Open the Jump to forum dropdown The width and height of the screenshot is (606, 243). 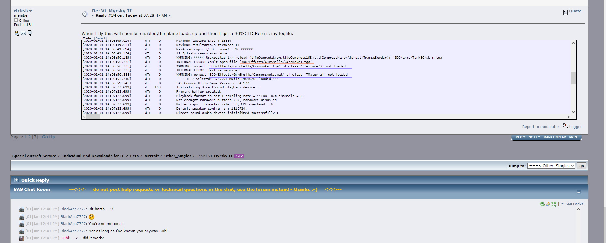tap(551, 166)
